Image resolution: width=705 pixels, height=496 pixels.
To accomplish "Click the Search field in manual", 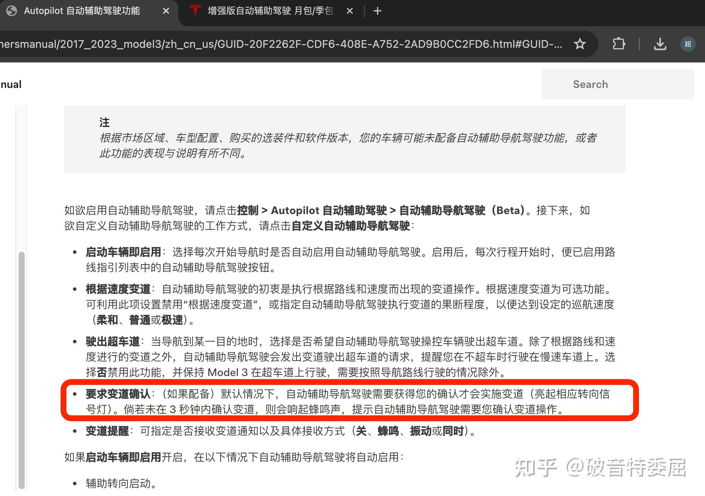I will (x=618, y=84).
